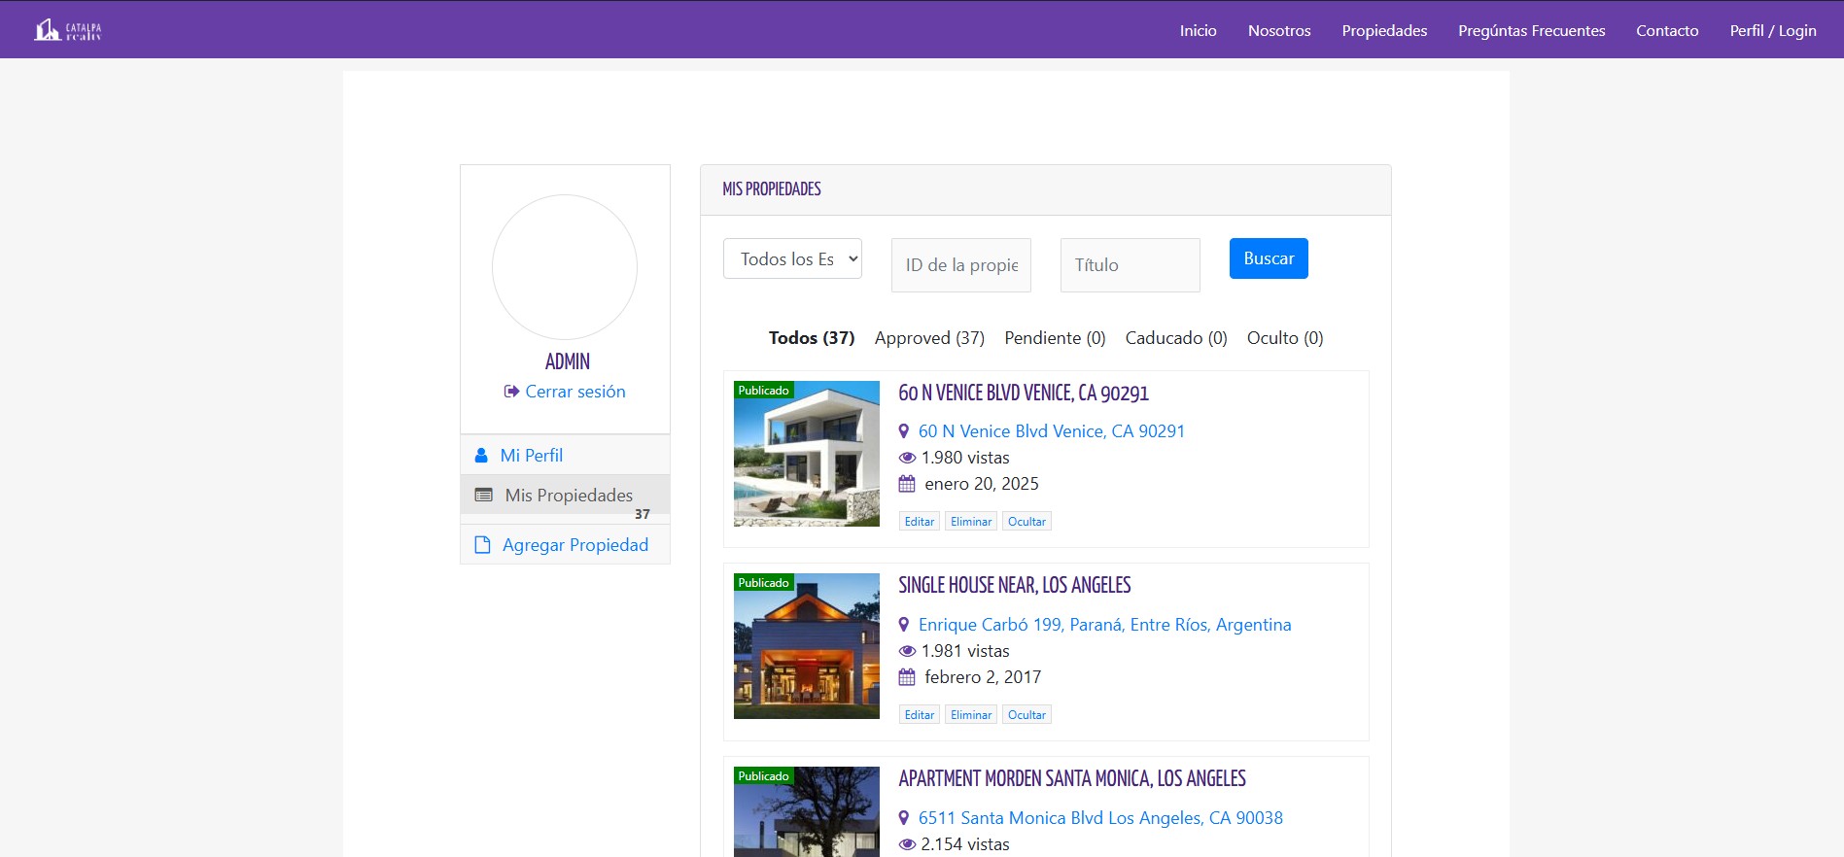Select the Caducado (0) filter tab
The width and height of the screenshot is (1844, 857).
(1176, 338)
